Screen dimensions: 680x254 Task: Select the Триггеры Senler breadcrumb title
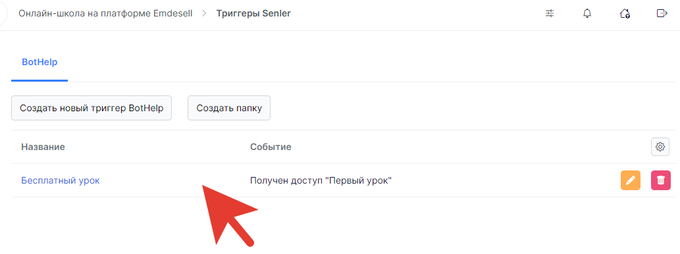(253, 13)
